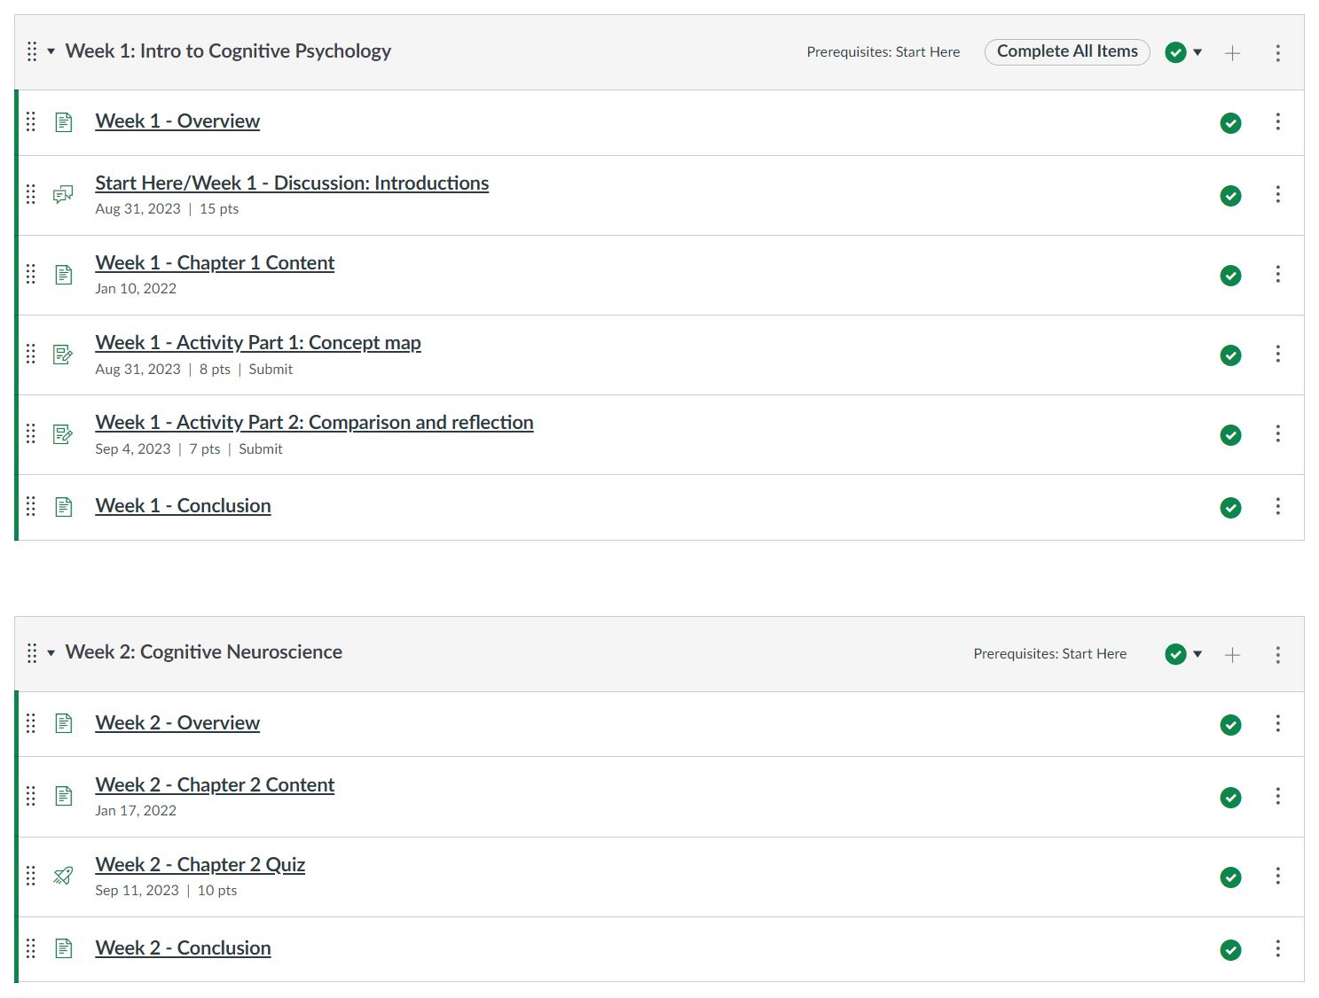Collapse the Week 1 module using its chevron

[50, 52]
